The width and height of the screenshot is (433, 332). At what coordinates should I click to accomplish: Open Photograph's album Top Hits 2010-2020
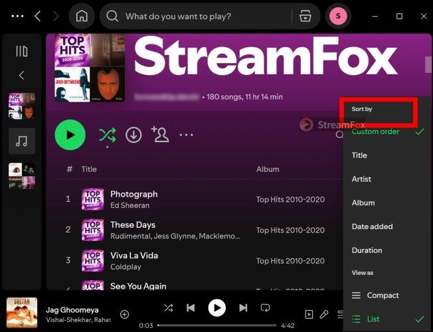coord(290,199)
